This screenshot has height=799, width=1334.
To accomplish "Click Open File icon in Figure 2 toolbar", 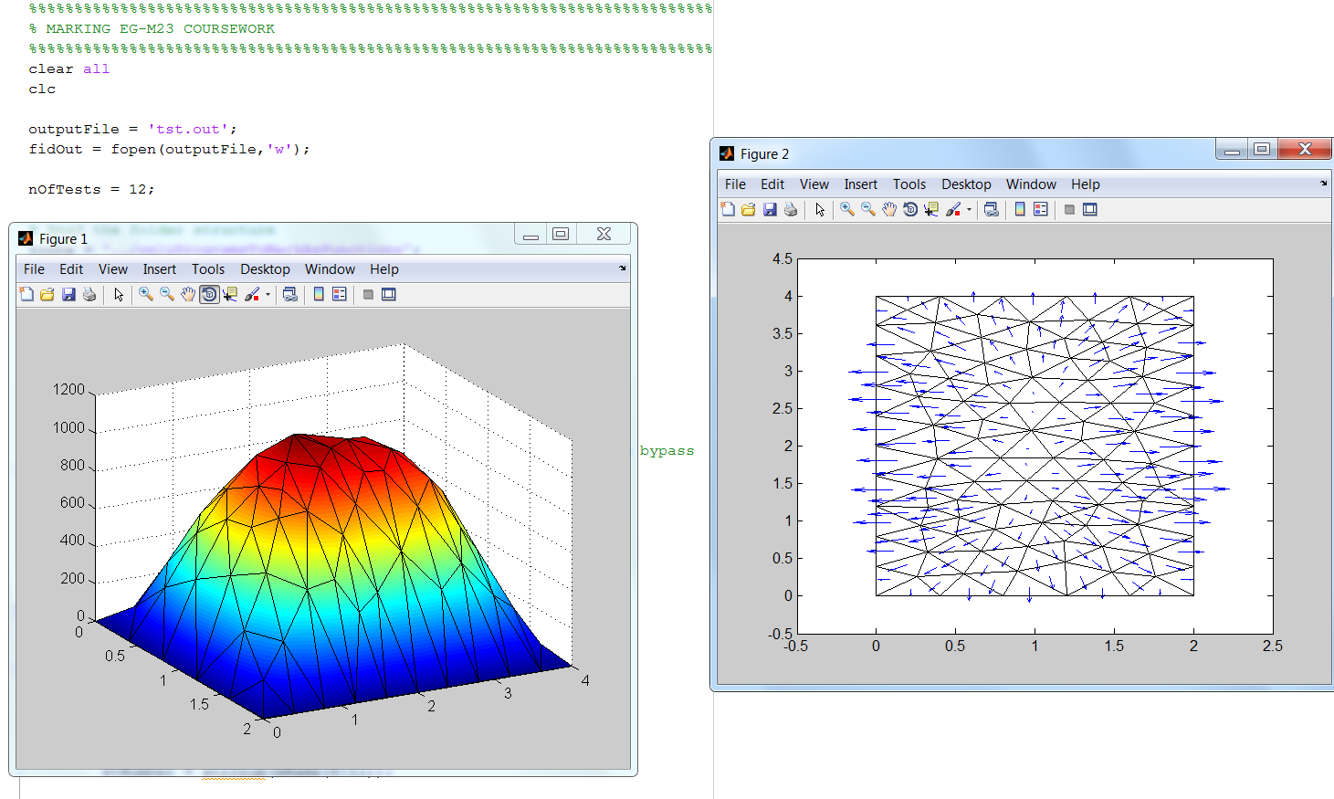I will (x=749, y=209).
